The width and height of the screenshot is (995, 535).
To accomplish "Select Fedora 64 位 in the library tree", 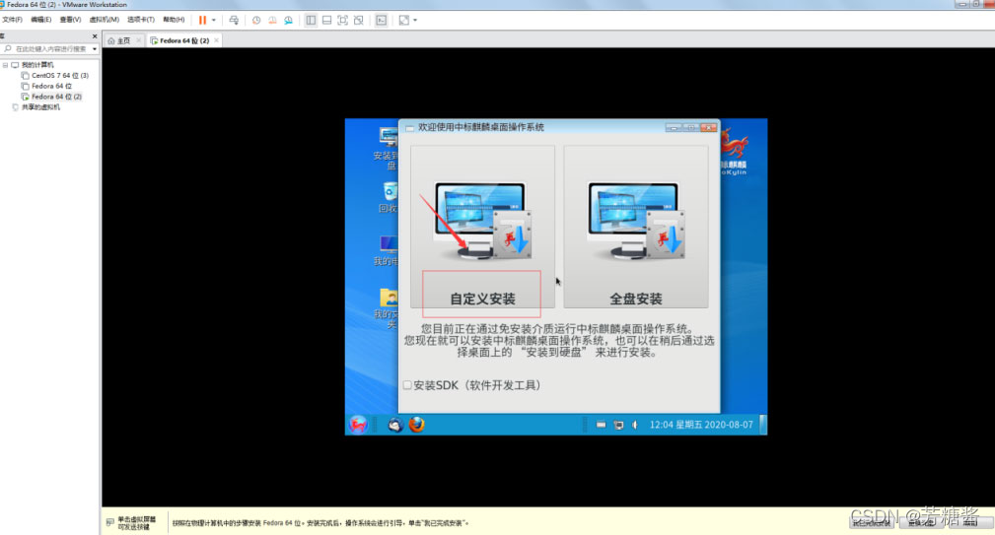I will (x=51, y=86).
